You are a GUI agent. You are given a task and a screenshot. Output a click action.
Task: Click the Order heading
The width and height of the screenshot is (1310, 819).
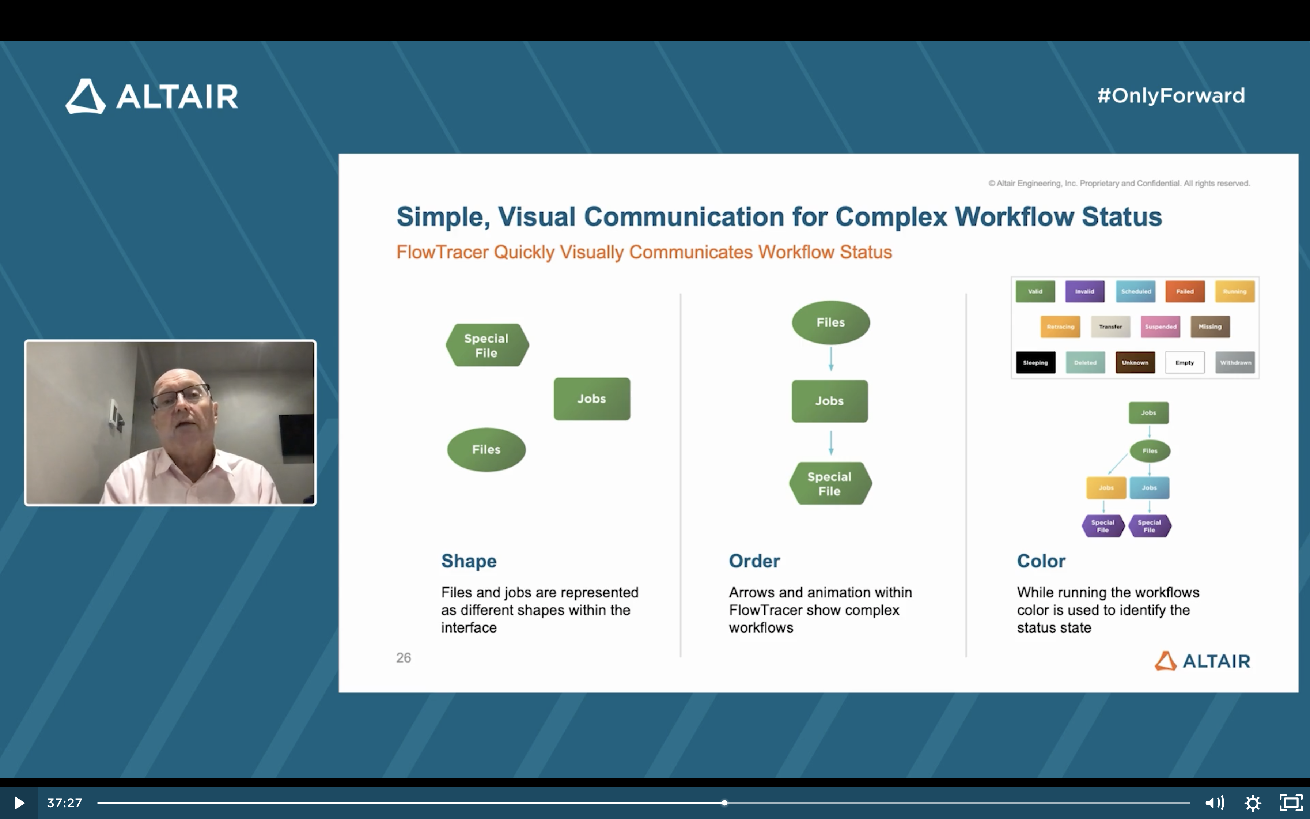click(x=754, y=561)
